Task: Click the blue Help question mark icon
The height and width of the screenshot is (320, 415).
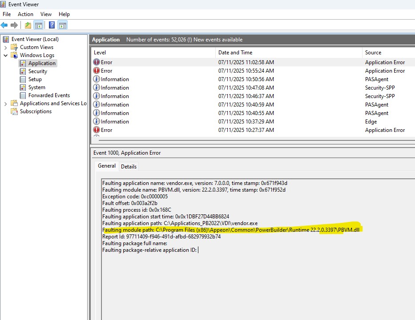Action: pos(52,25)
